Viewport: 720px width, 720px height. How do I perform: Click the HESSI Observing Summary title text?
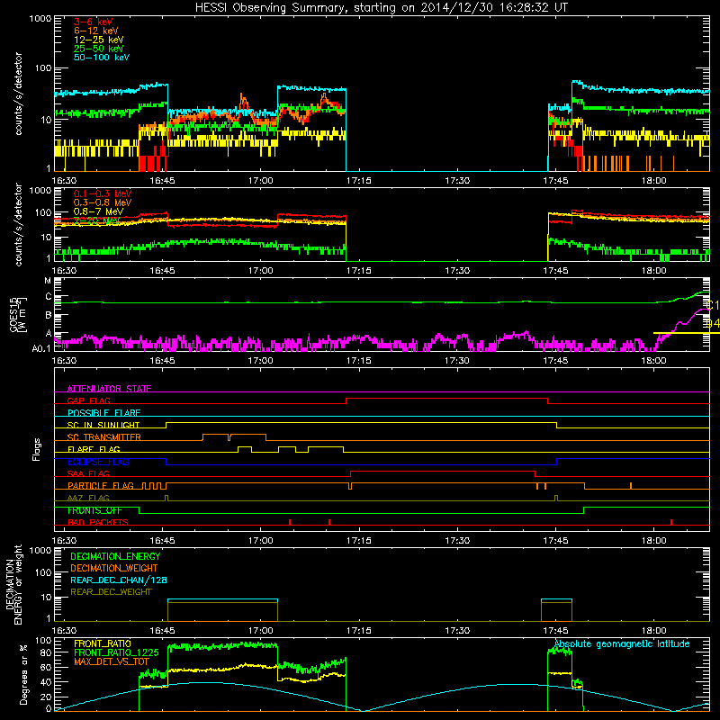click(x=381, y=8)
